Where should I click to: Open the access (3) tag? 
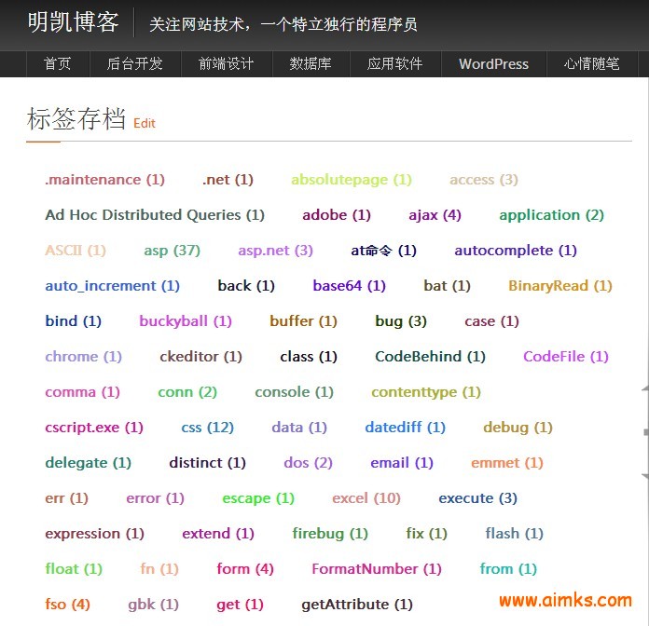484,180
